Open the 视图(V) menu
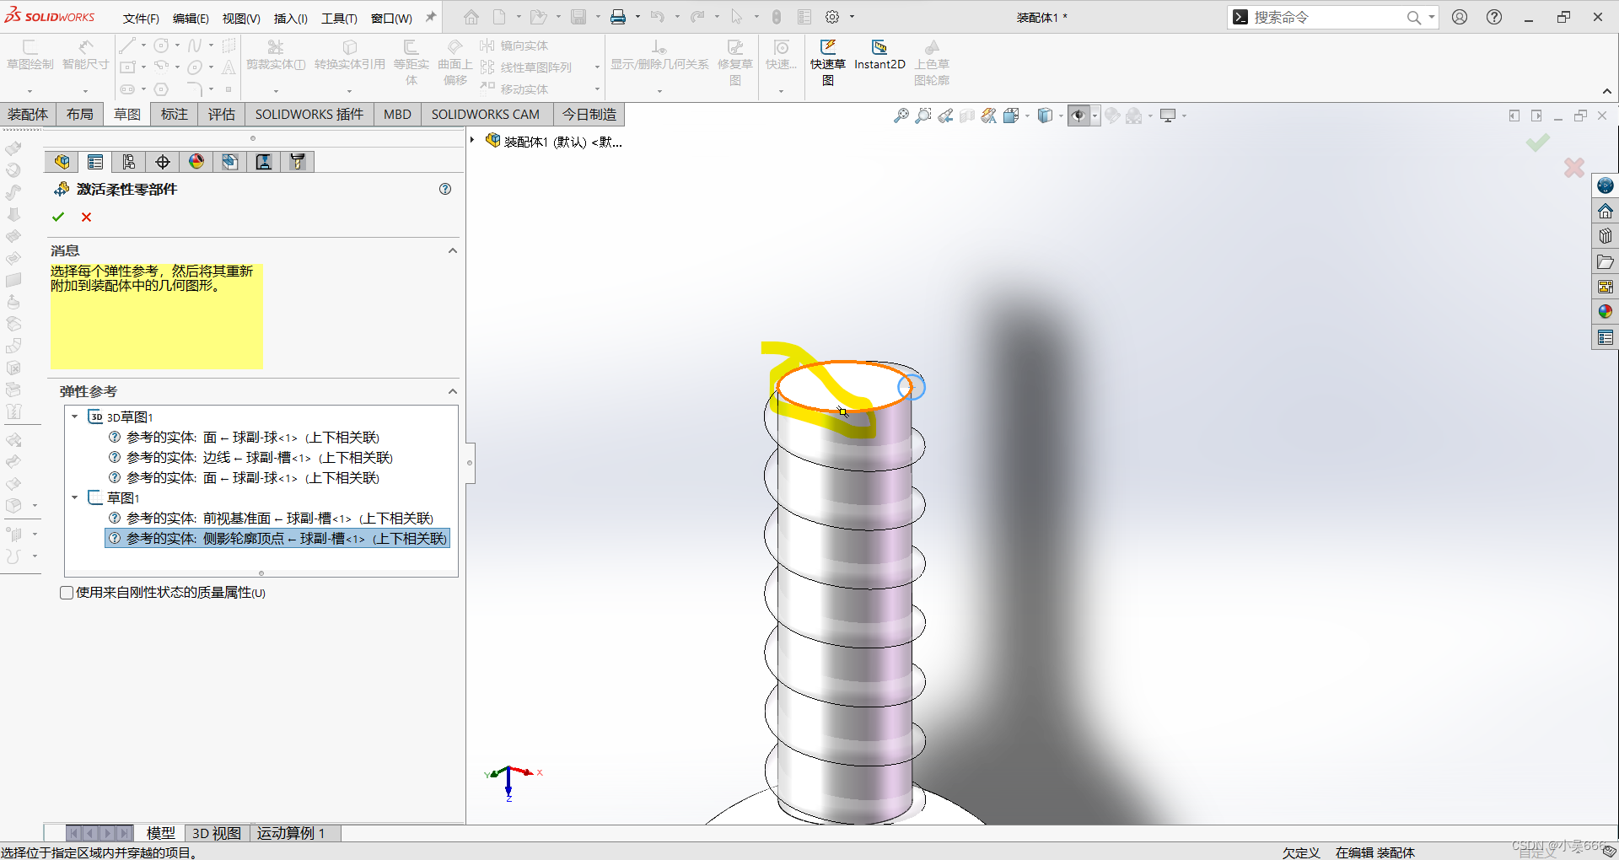 pos(241,18)
